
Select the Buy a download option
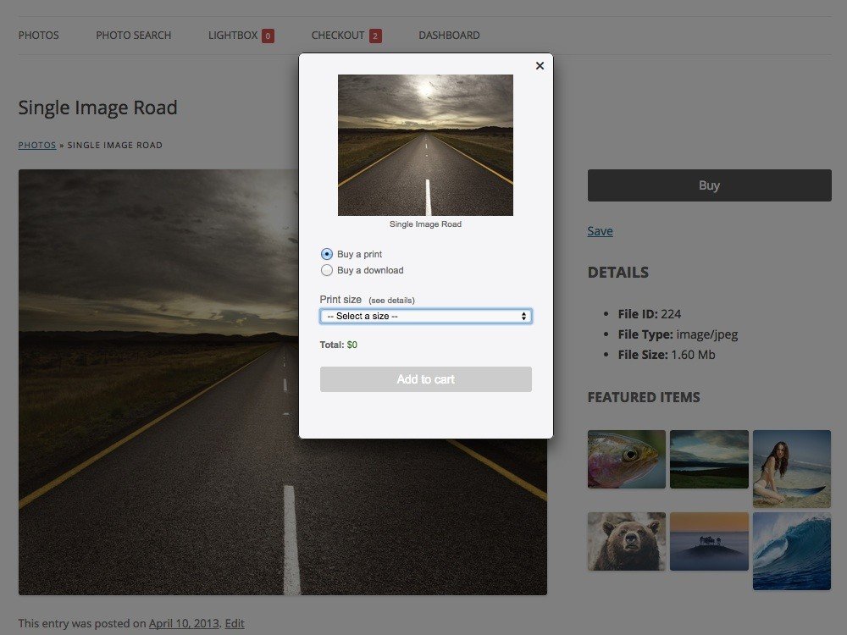click(x=327, y=270)
